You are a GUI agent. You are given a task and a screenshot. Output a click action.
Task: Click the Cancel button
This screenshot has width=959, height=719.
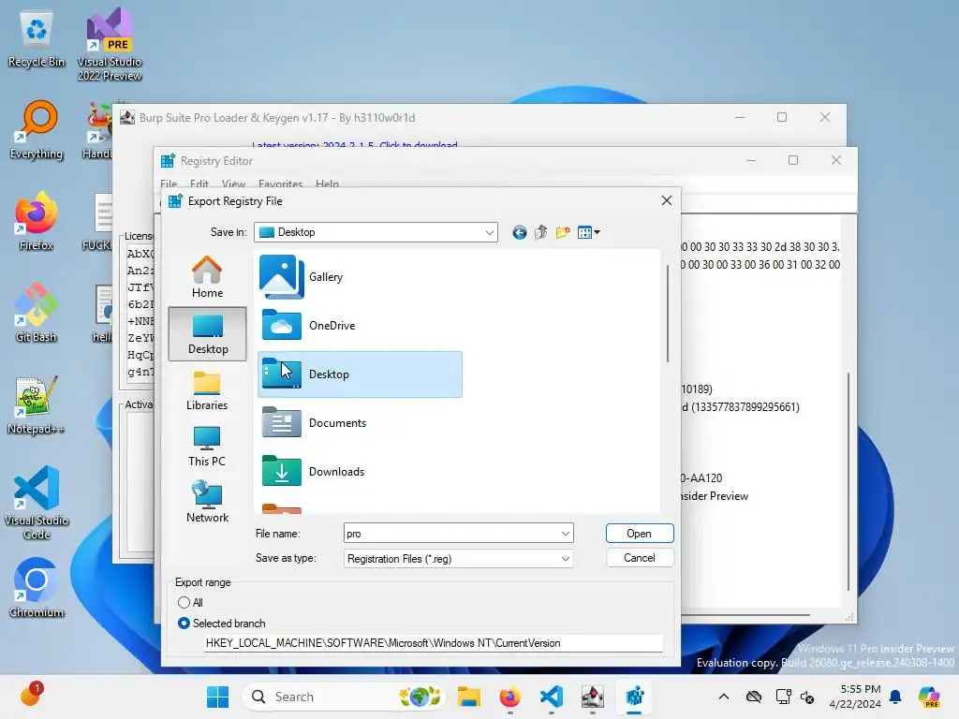coord(640,558)
